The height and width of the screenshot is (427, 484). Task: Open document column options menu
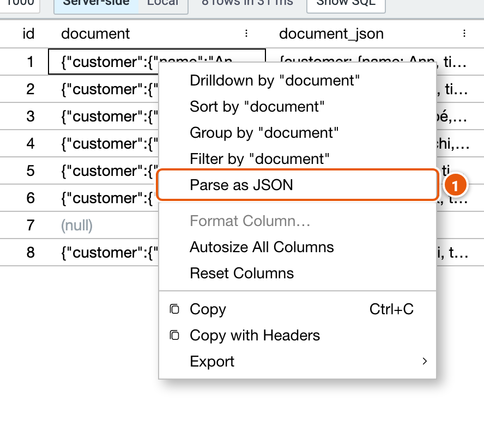pos(246,33)
